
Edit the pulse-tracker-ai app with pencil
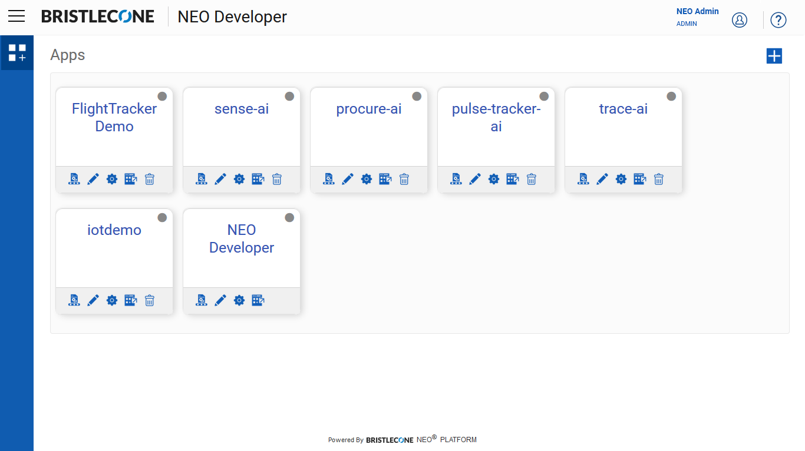tap(475, 179)
